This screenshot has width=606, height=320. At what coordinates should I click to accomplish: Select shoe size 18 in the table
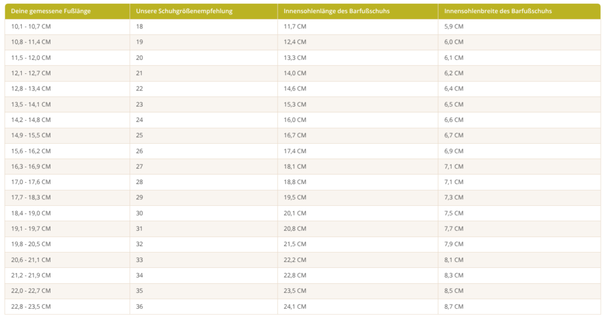[140, 27]
